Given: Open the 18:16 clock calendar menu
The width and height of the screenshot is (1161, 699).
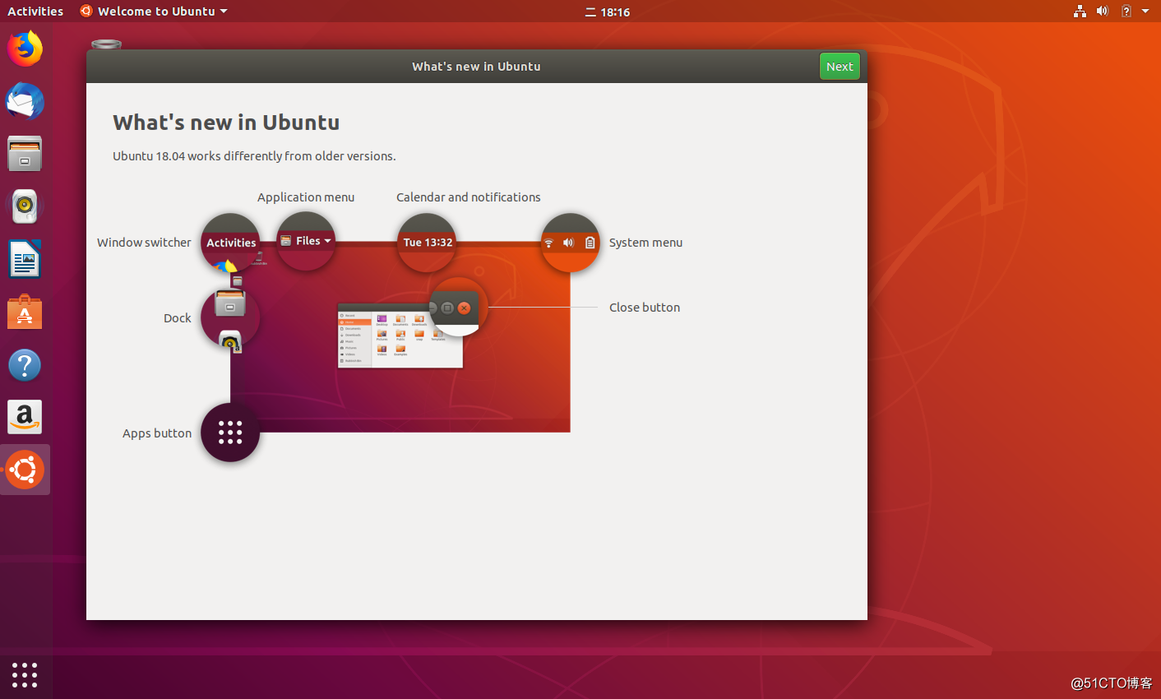Looking at the screenshot, I should coord(608,12).
